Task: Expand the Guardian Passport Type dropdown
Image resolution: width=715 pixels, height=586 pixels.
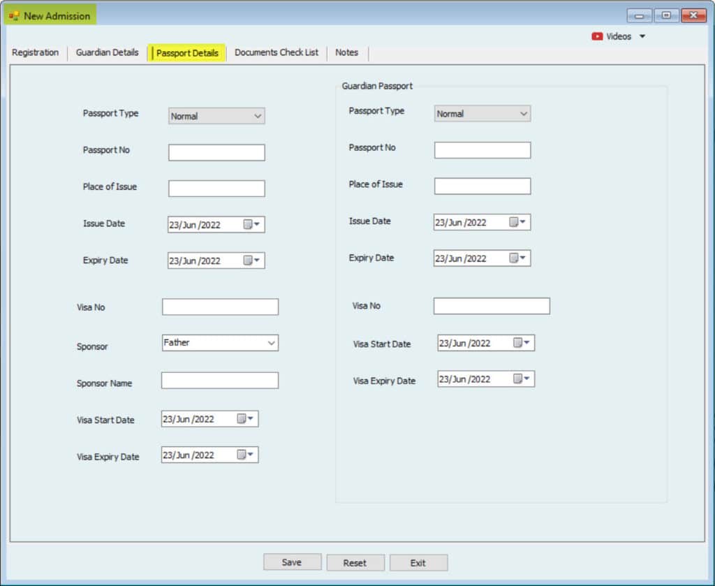Action: click(524, 114)
